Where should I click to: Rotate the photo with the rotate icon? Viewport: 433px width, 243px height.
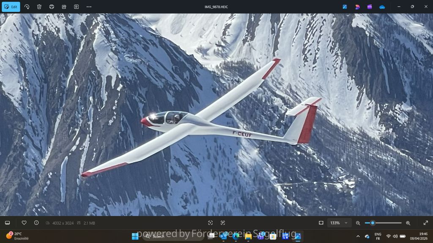[x=27, y=7]
